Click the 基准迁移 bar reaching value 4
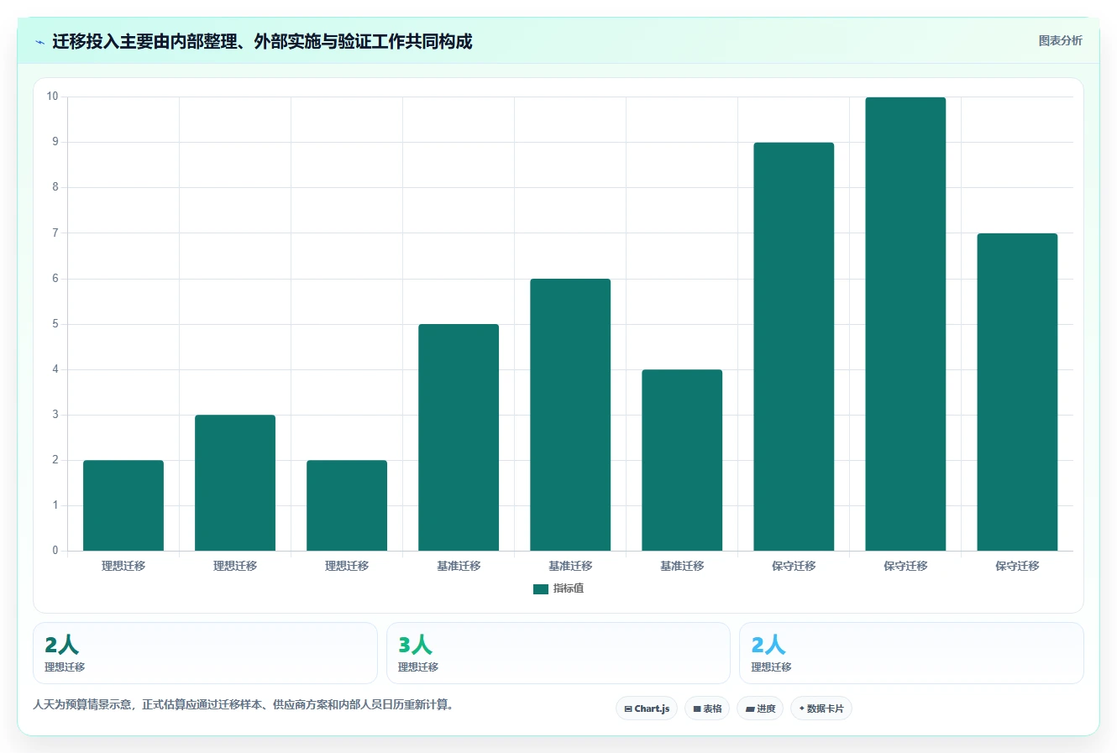Viewport: 1117px width, 753px height. [682, 460]
